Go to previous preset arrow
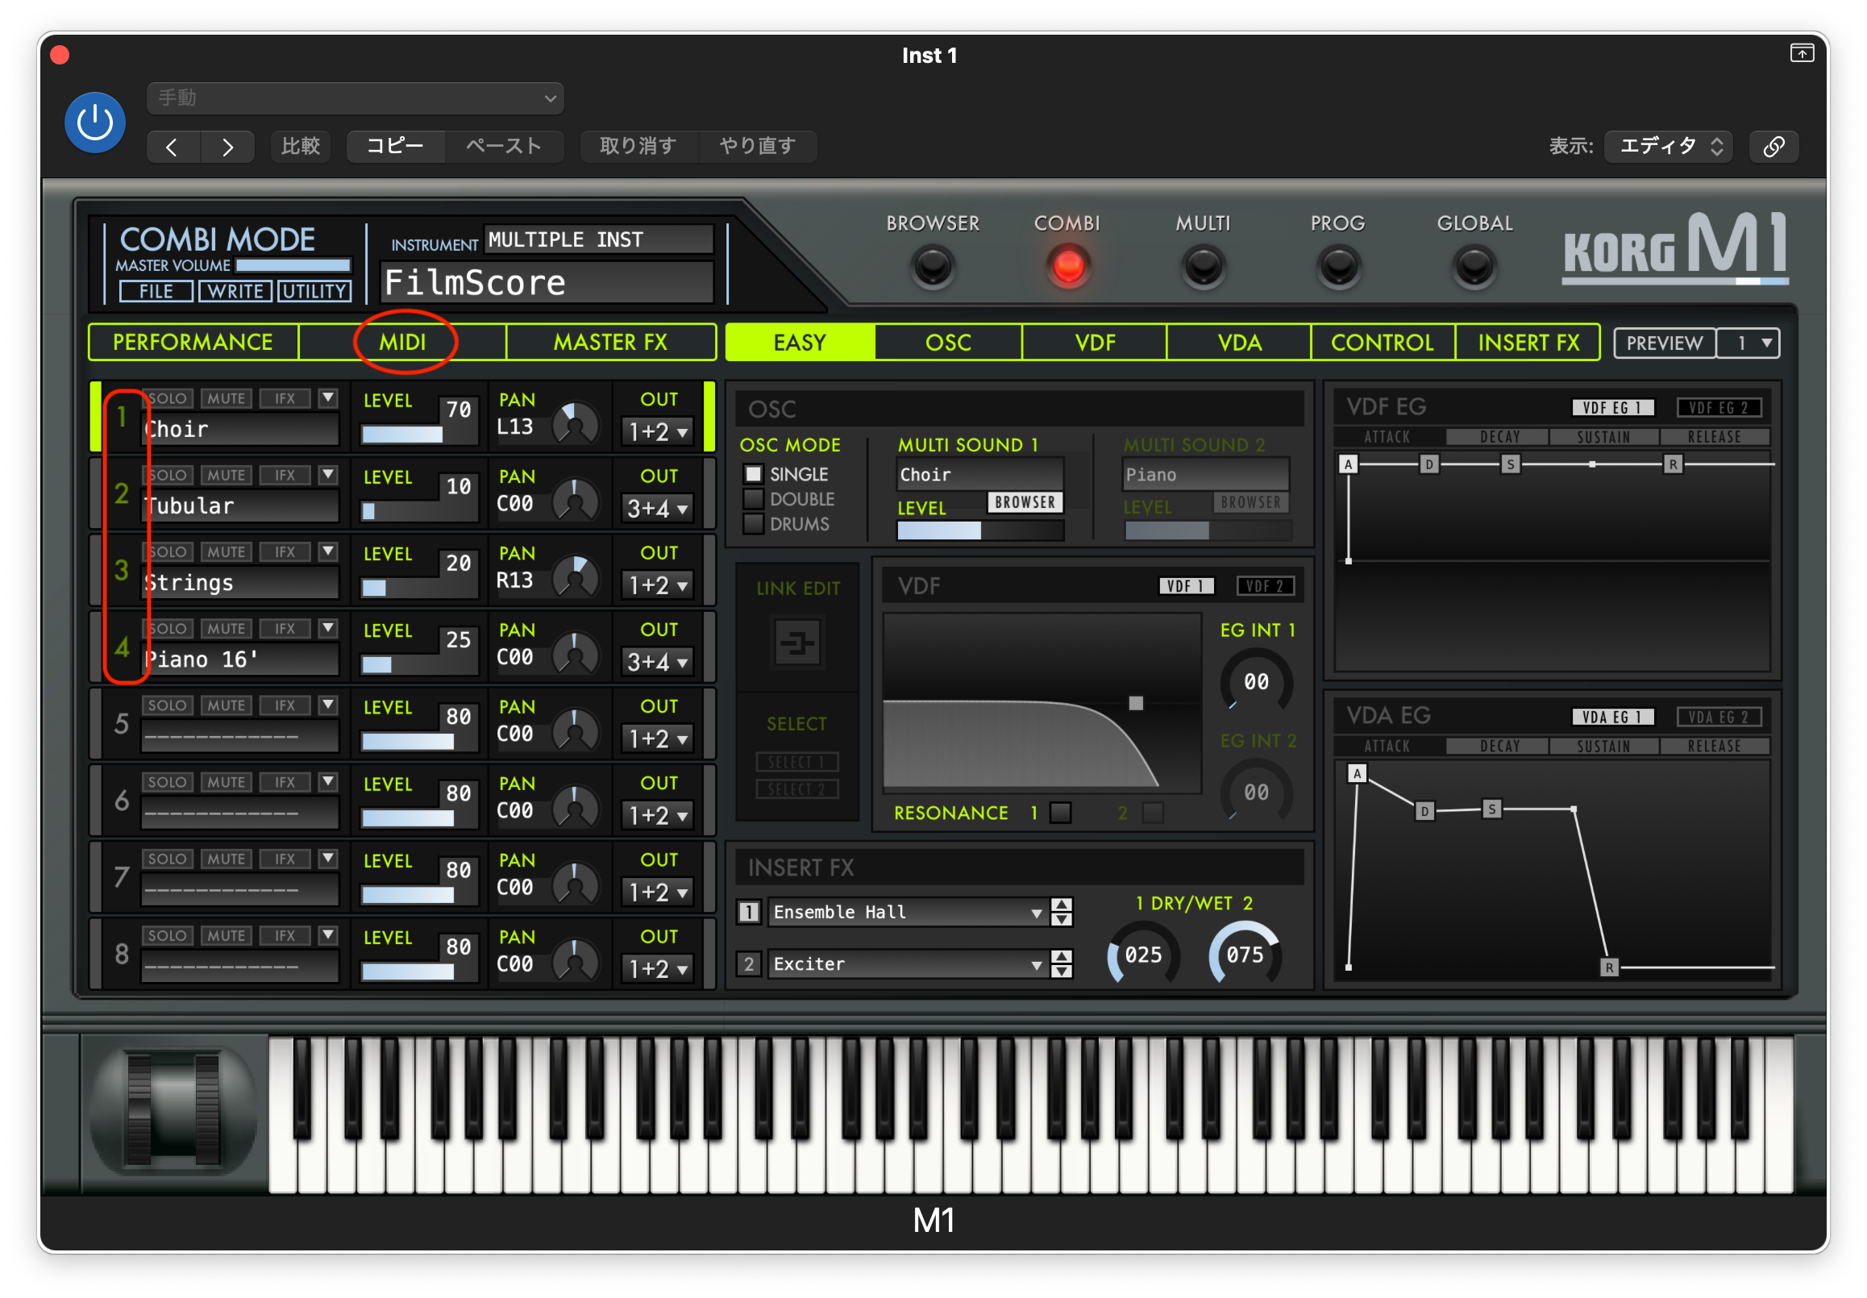 click(x=173, y=148)
